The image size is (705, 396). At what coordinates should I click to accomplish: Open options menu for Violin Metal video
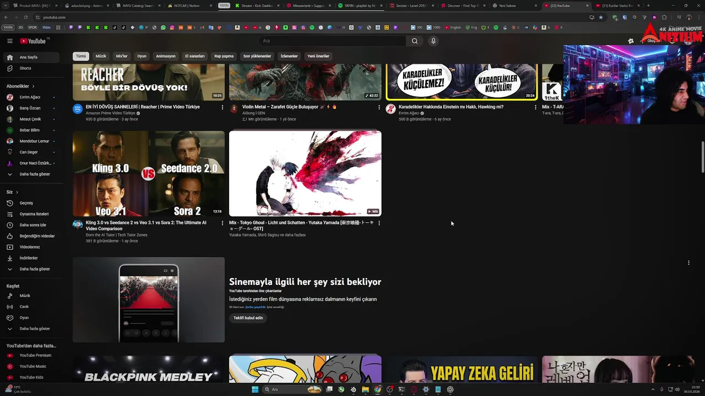pyautogui.click(x=379, y=107)
